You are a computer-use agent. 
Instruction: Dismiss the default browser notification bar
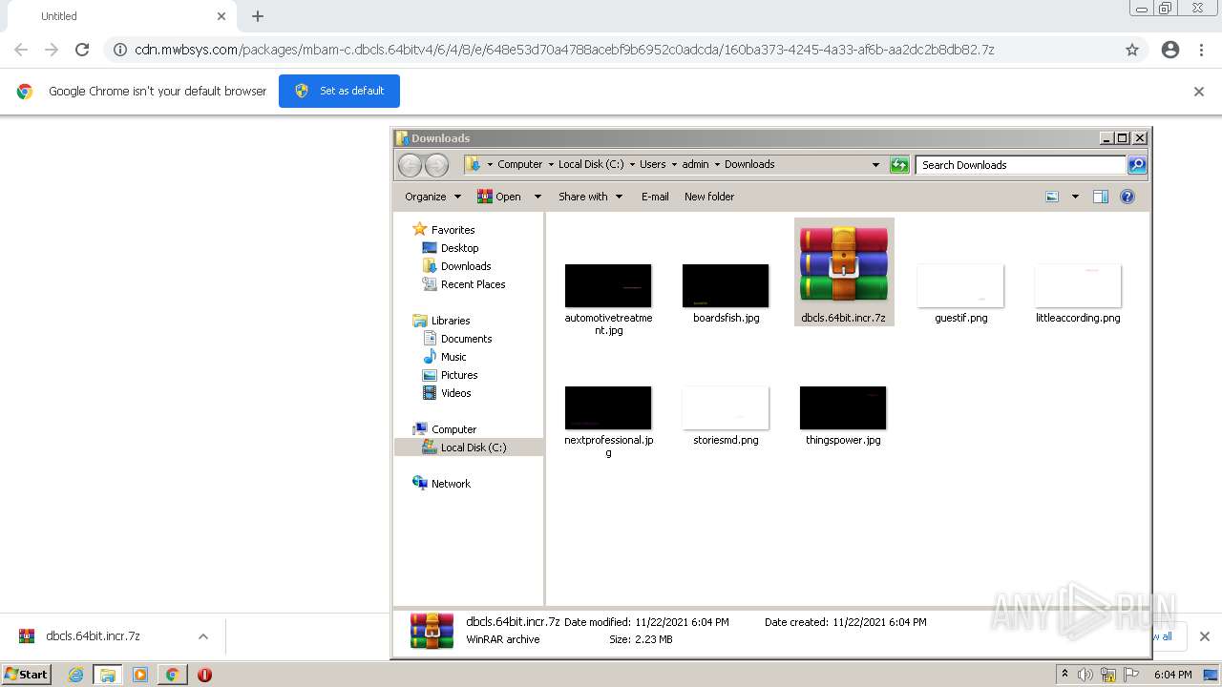[x=1199, y=92]
